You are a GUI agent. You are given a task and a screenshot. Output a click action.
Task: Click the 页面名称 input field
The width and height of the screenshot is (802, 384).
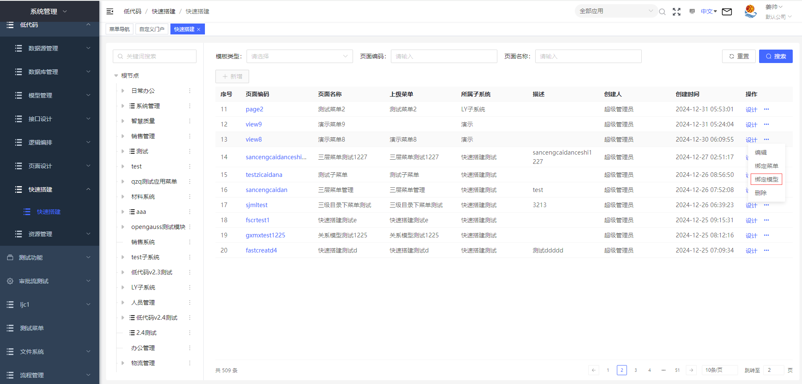point(588,56)
